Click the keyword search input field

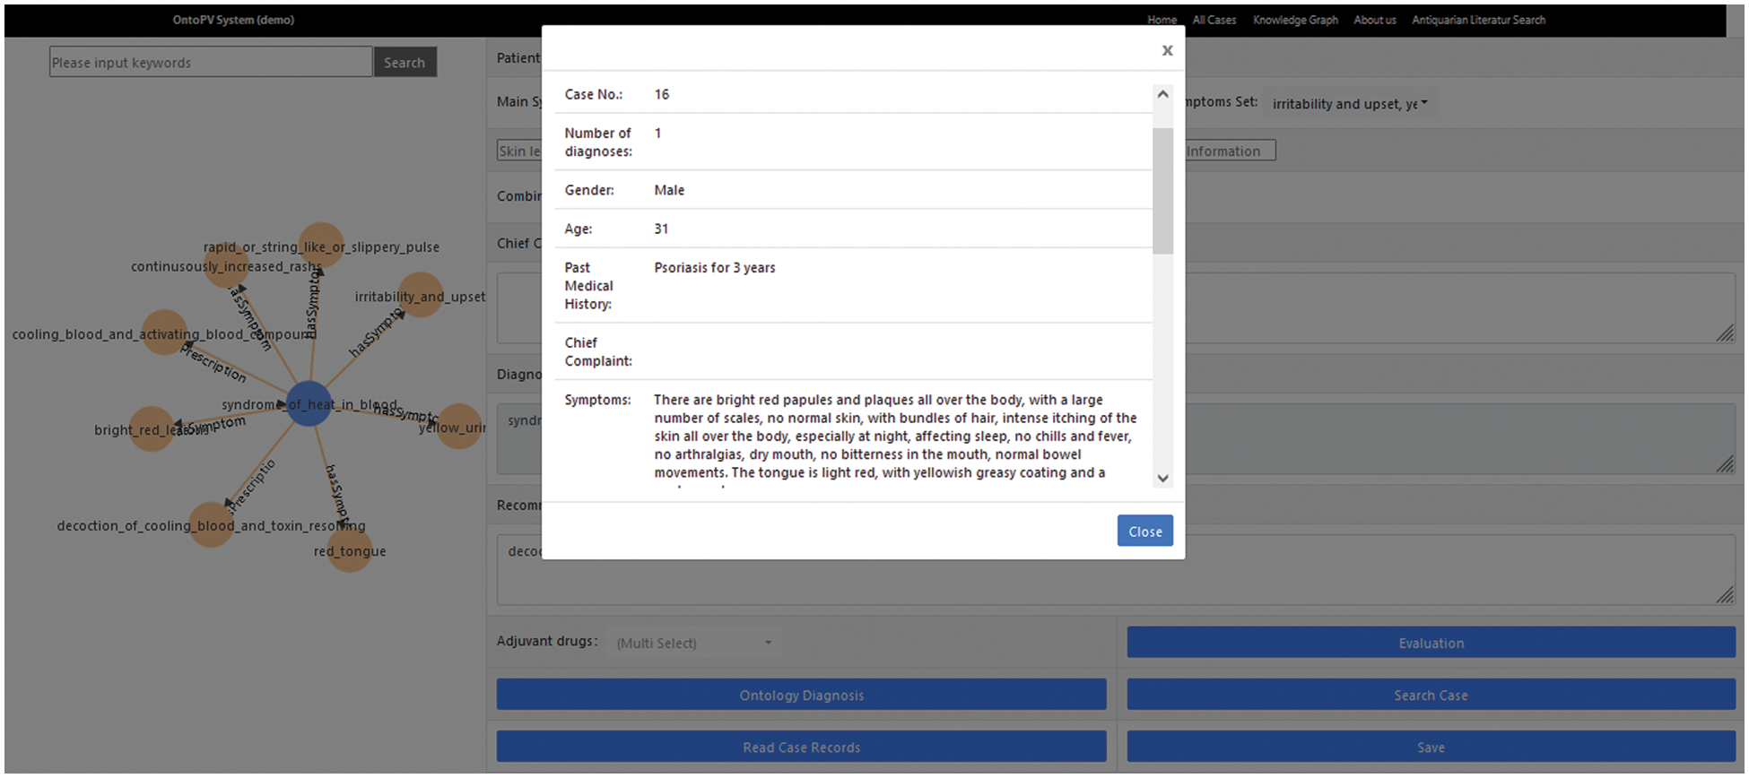click(211, 63)
